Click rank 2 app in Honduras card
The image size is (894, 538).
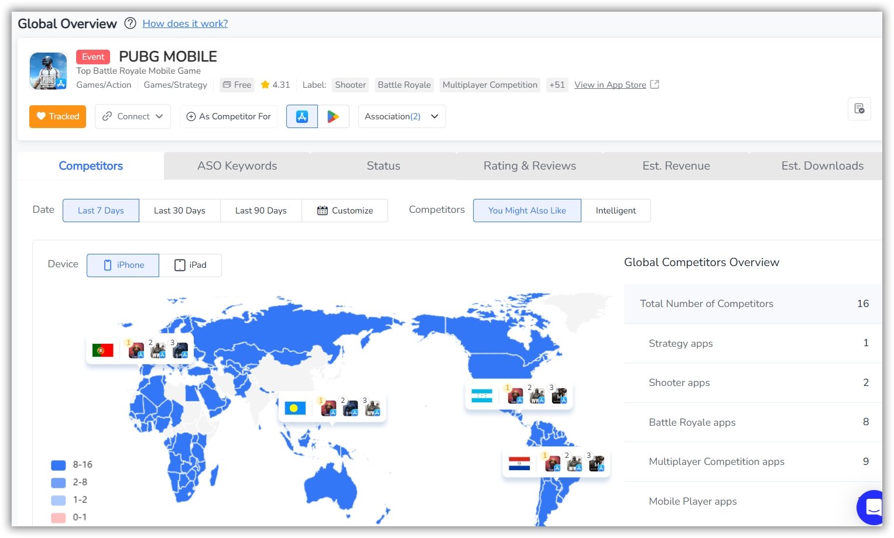click(x=537, y=395)
